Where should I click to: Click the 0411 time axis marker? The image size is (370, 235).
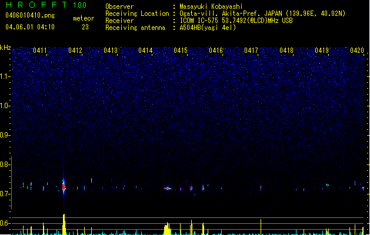tap(40, 51)
